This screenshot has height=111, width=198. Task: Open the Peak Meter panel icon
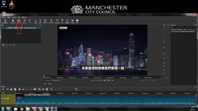[x=36, y=21]
